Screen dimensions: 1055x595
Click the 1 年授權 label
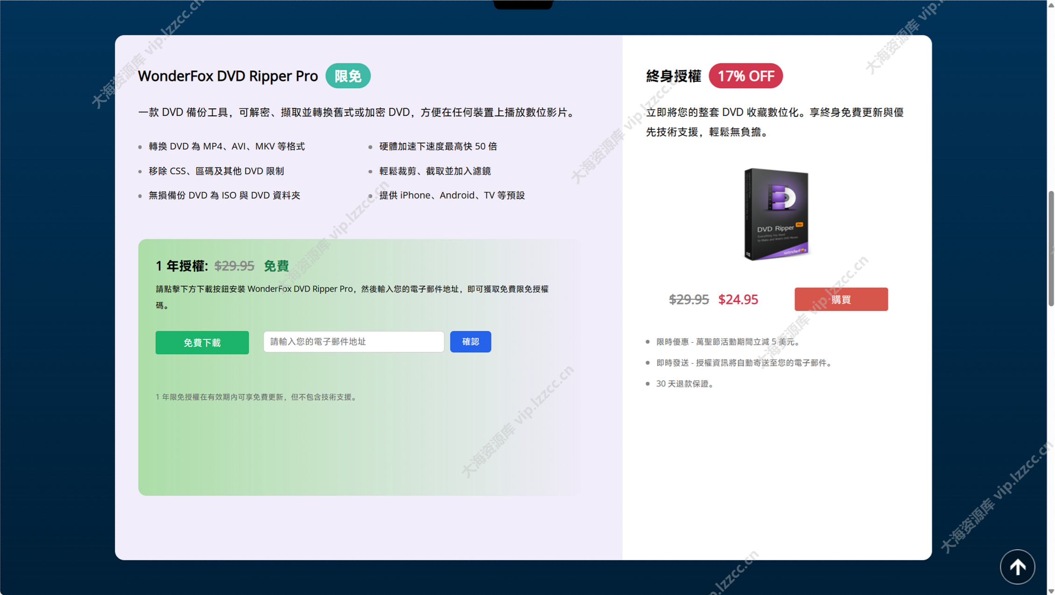(x=182, y=266)
